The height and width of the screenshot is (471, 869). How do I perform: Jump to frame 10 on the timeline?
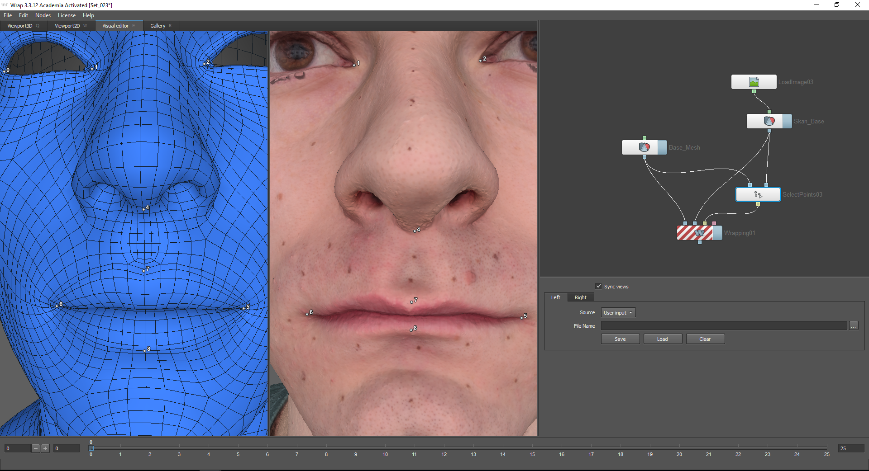385,454
